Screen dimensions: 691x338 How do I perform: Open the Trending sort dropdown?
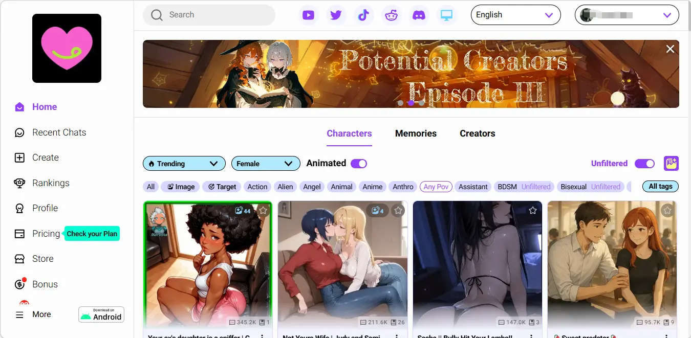point(184,163)
